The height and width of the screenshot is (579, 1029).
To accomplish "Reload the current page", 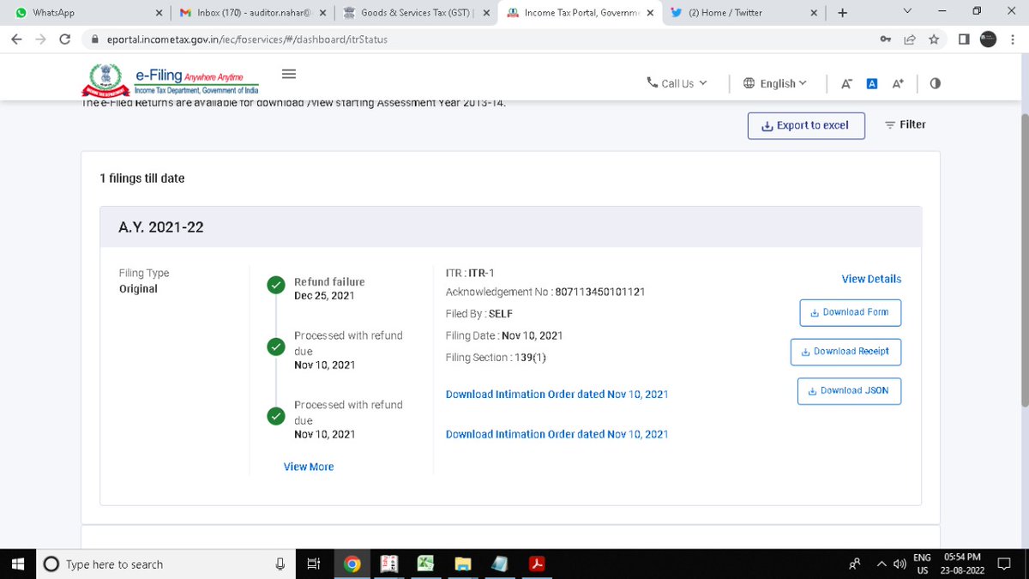I will click(x=64, y=39).
